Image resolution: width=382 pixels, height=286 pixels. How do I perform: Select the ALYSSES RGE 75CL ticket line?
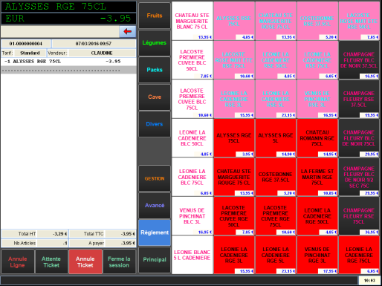68,62
